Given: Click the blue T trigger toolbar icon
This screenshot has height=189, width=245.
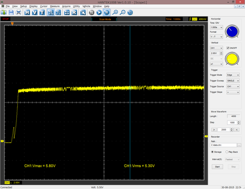Looking at the screenshot, I should pos(42,12).
